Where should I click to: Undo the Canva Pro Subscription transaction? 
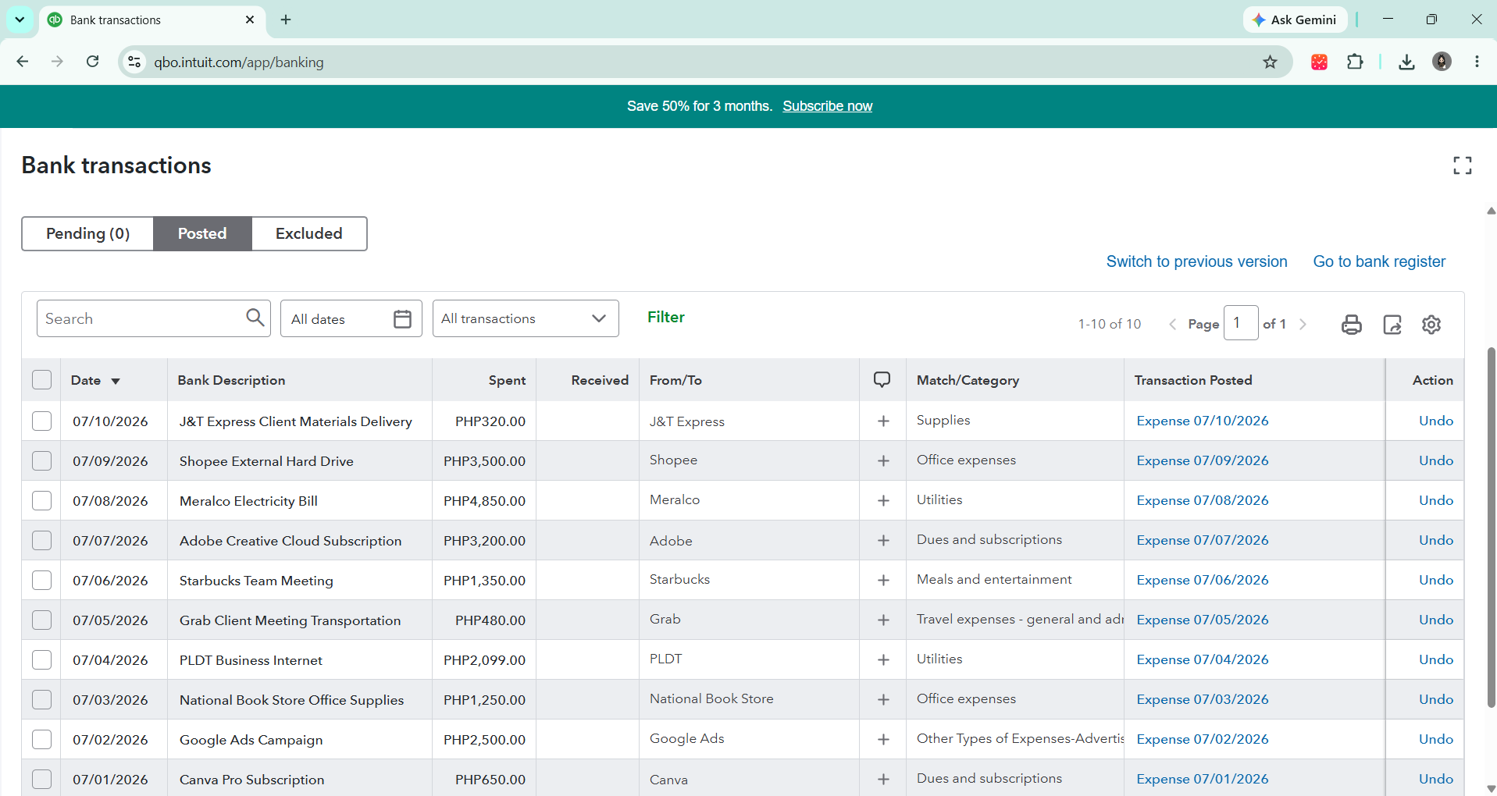1435,779
